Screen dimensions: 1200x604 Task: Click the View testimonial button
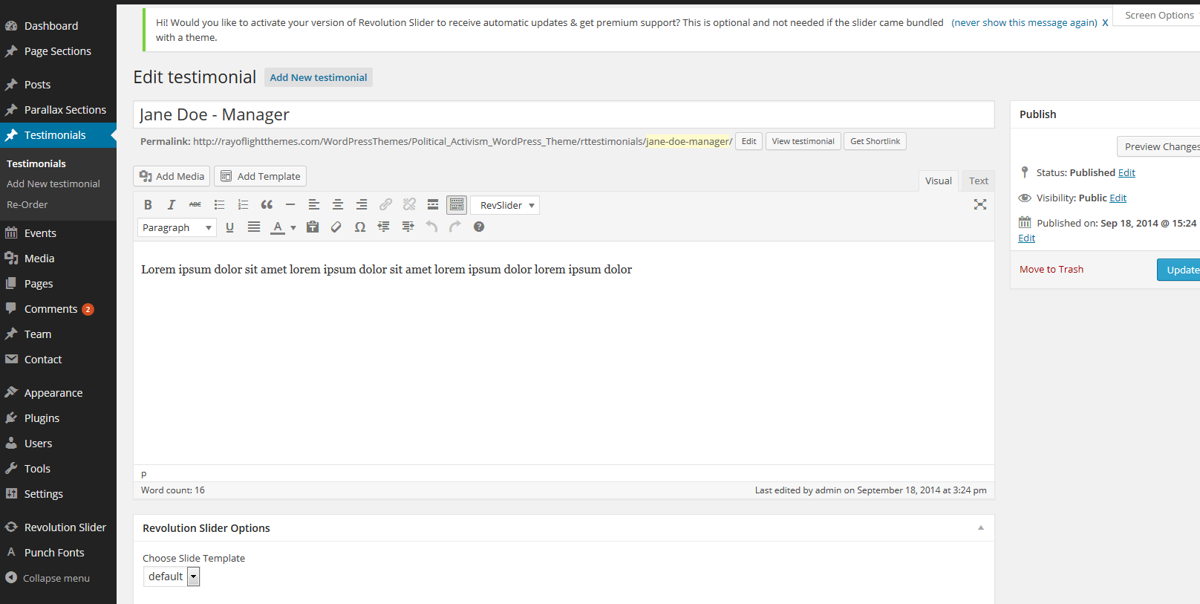pyautogui.click(x=803, y=142)
